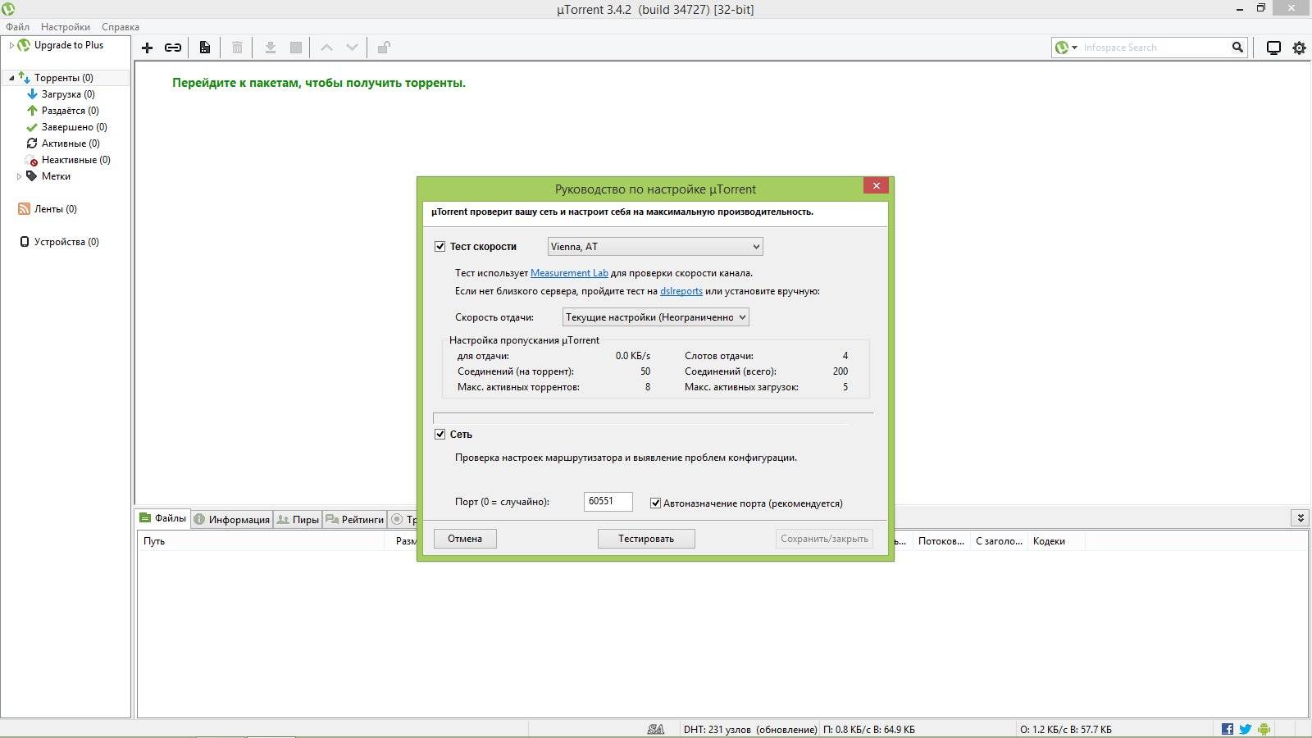
Task: Open the dslreports link
Action: [681, 291]
